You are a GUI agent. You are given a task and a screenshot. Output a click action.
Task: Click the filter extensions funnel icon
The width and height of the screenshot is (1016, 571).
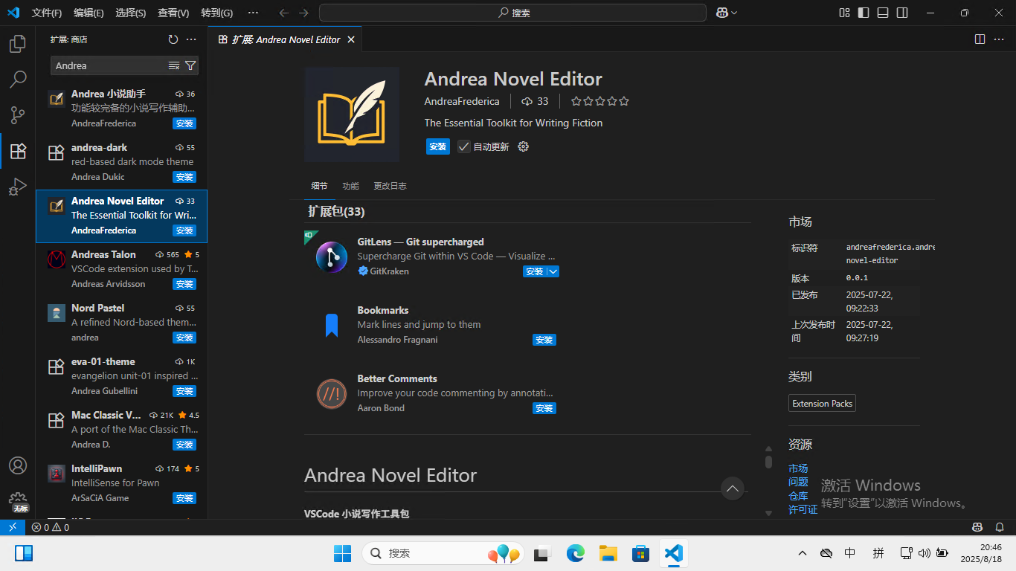click(190, 65)
